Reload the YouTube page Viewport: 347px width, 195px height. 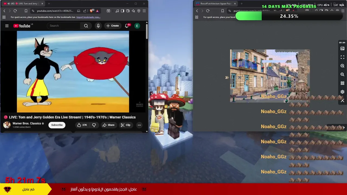click(15, 11)
